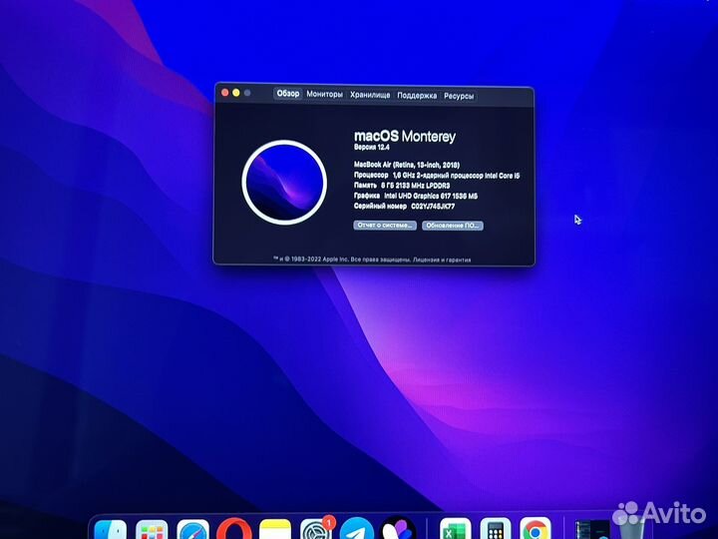The image size is (718, 539).
Task: Open the Ресурсы tab
Action: click(459, 96)
